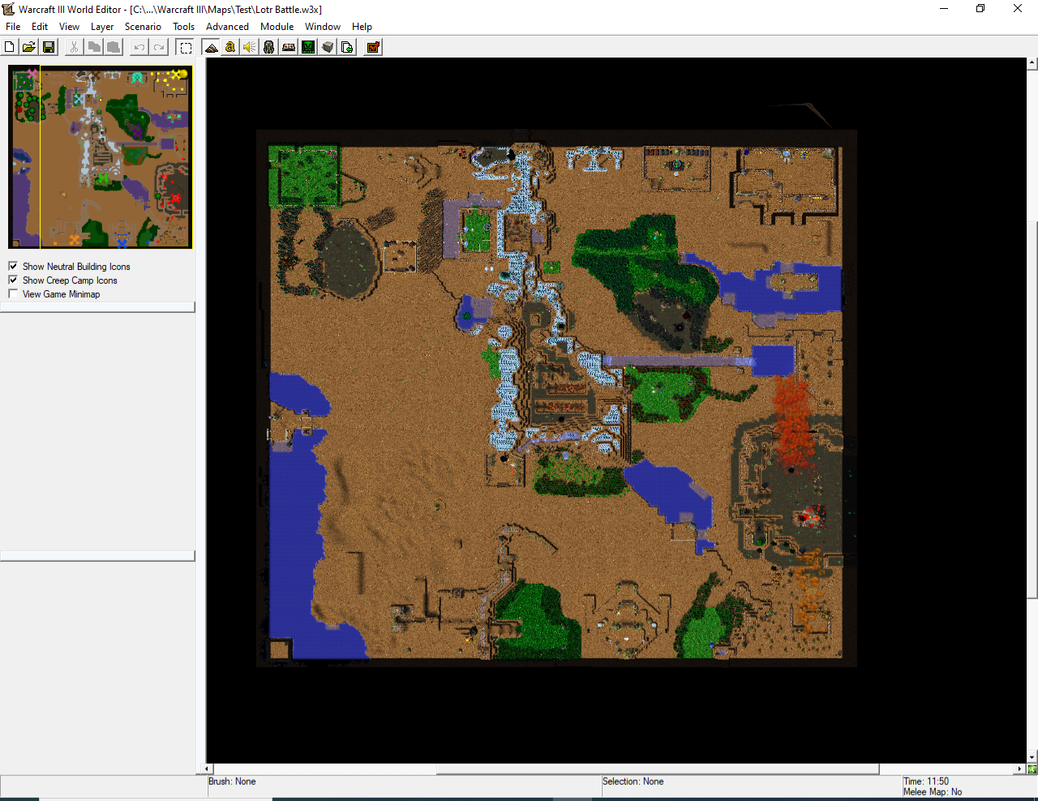Viewport: 1038px width, 801px height.
Task: Open the Layer menu
Action: point(102,27)
